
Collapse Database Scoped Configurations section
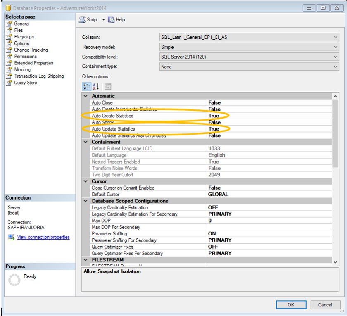click(x=86, y=201)
